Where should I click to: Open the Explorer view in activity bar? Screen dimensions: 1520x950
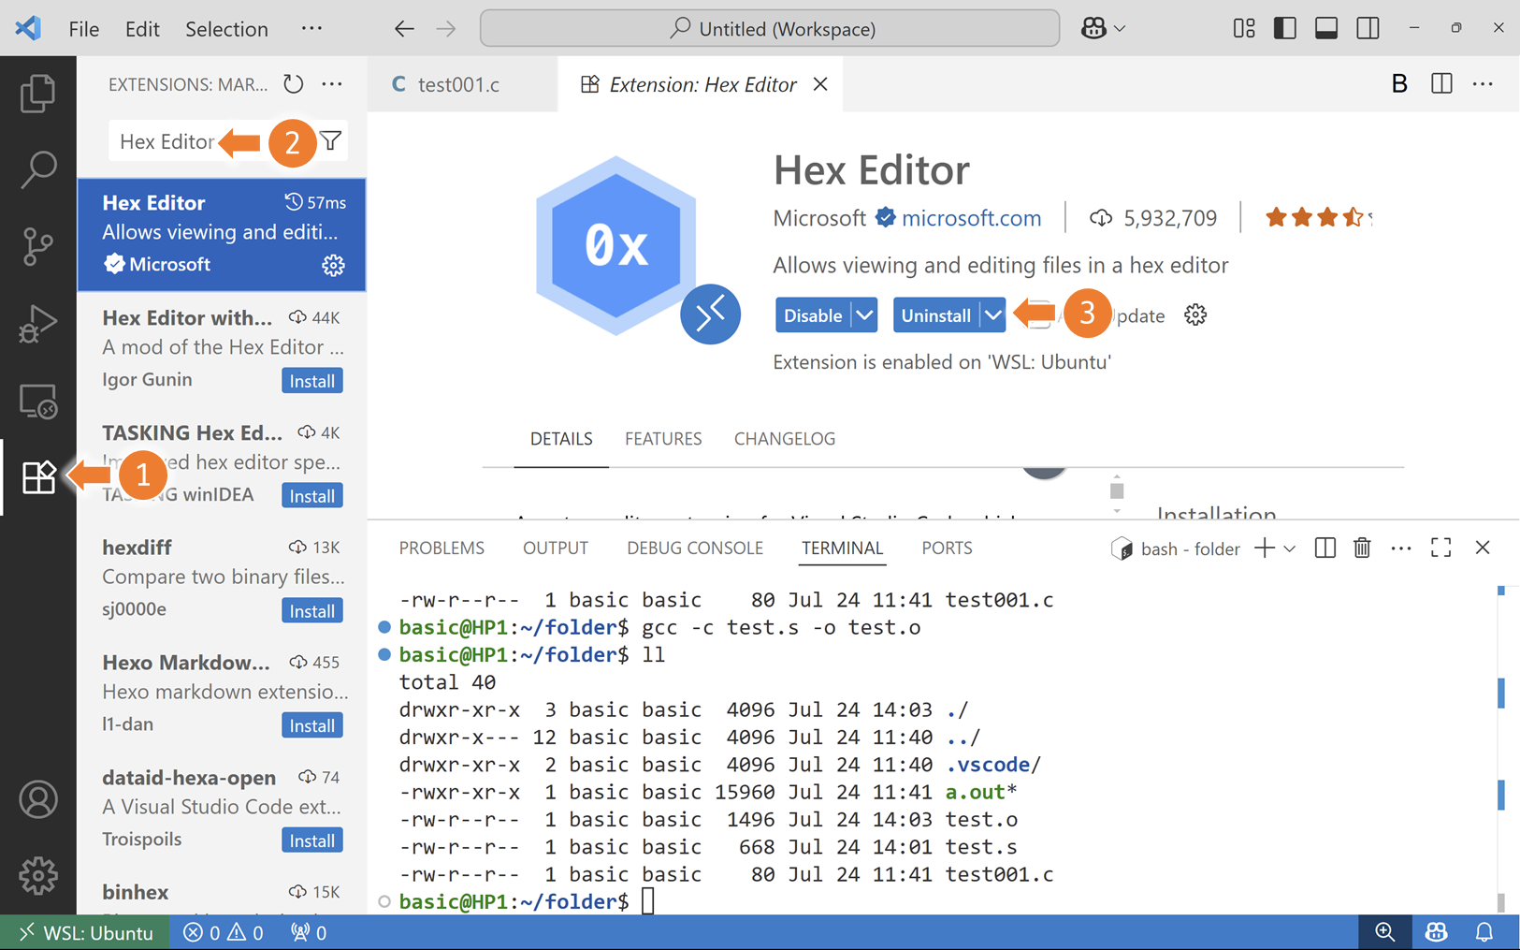[x=37, y=94]
